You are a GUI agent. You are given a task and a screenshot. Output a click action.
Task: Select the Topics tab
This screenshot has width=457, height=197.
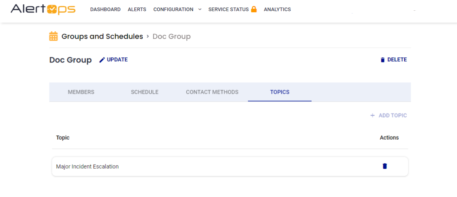pyautogui.click(x=280, y=92)
